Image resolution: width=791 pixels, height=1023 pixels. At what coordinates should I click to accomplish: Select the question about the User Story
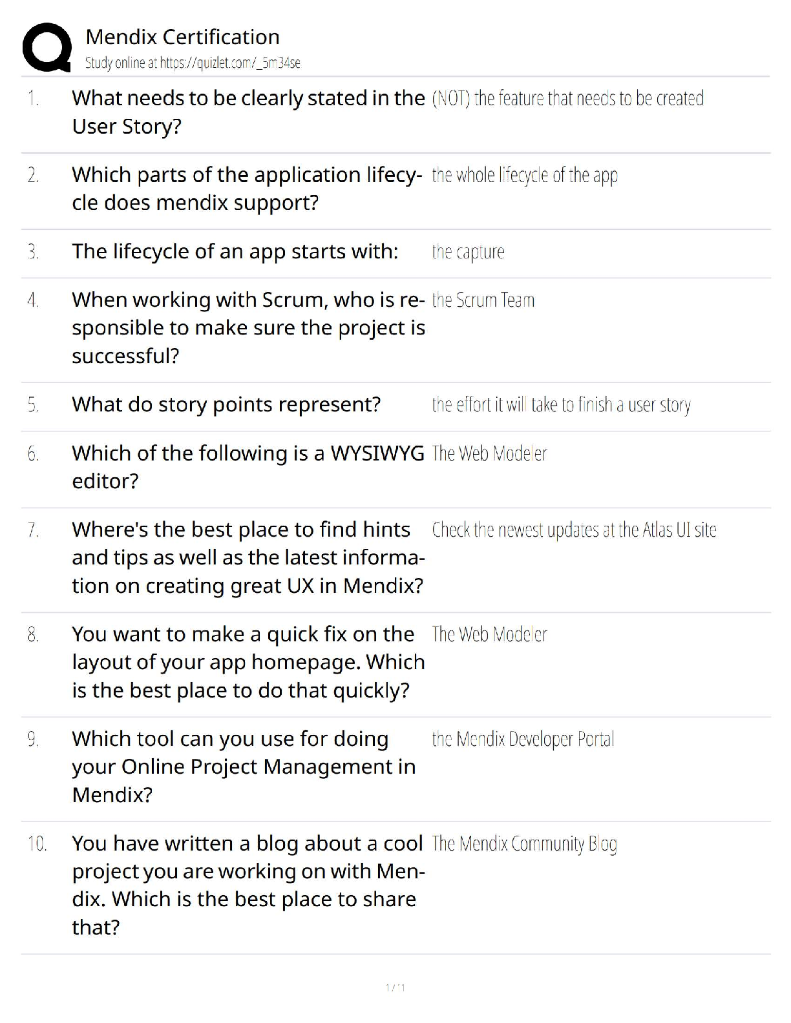click(x=248, y=112)
